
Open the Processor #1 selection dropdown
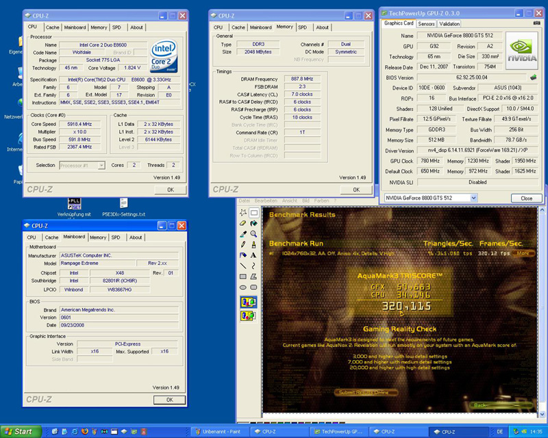101,166
